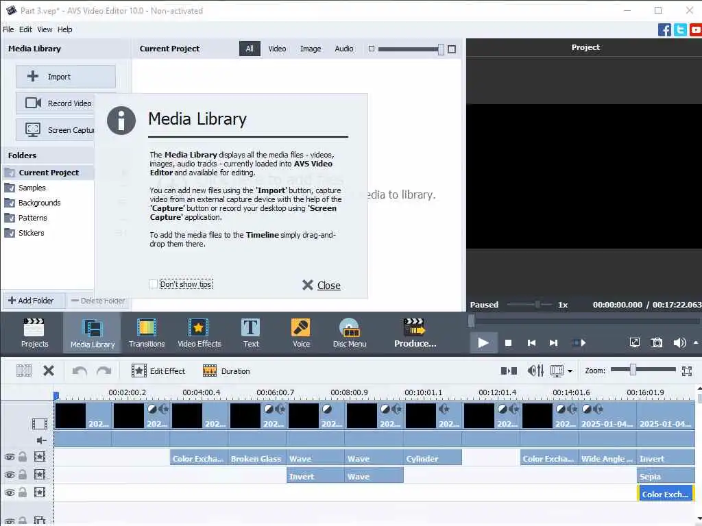Select the Broken Glass effect clip

click(257, 458)
